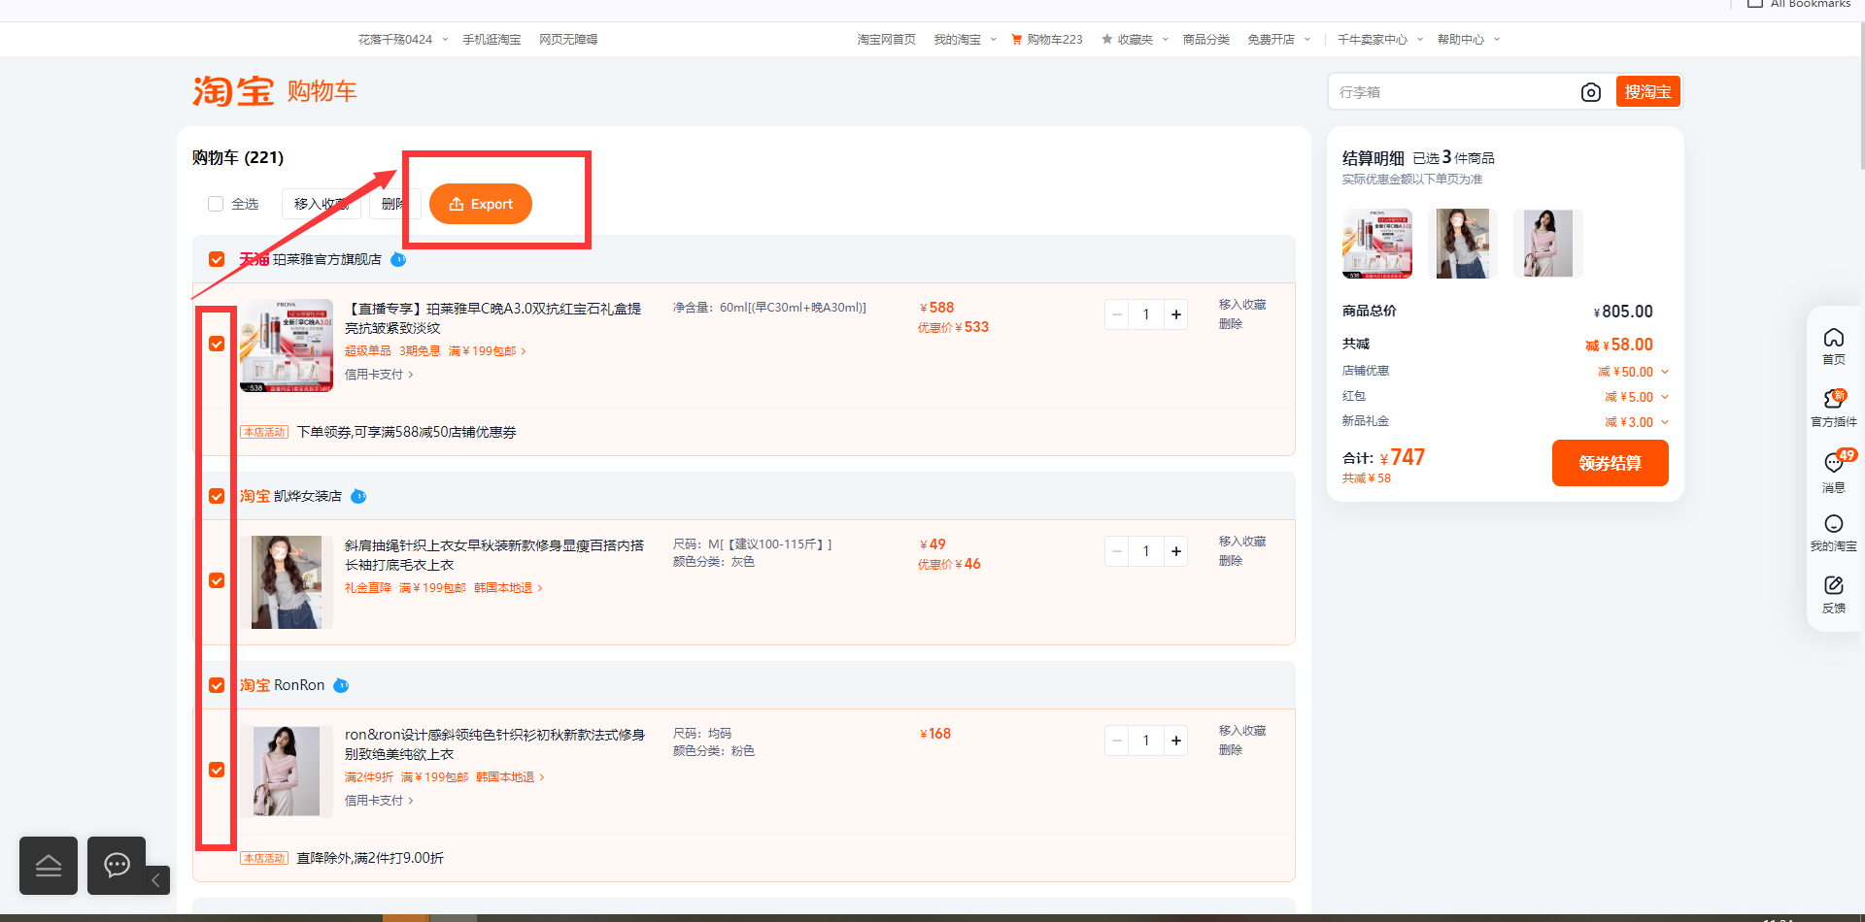This screenshot has height=922, width=1865.
Task: Click the 收藏夹 star icon
Action: 1106,40
